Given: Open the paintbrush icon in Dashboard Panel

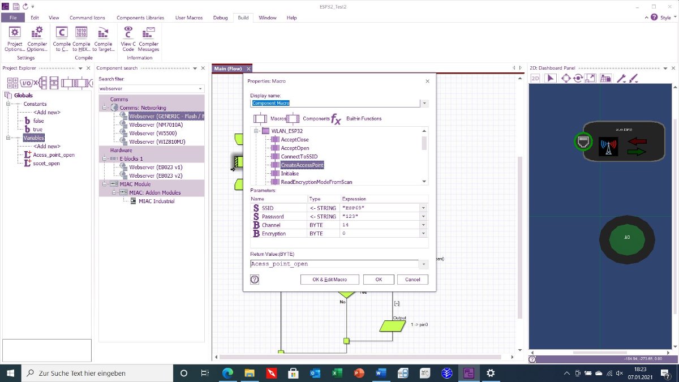Looking at the screenshot, I should click(633, 78).
